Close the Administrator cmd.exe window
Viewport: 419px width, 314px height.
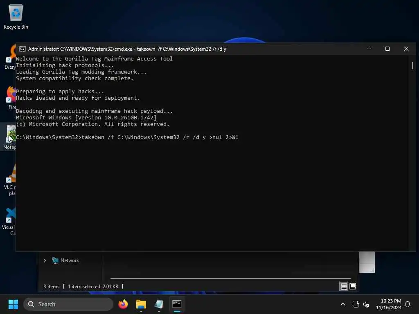pyautogui.click(x=406, y=49)
